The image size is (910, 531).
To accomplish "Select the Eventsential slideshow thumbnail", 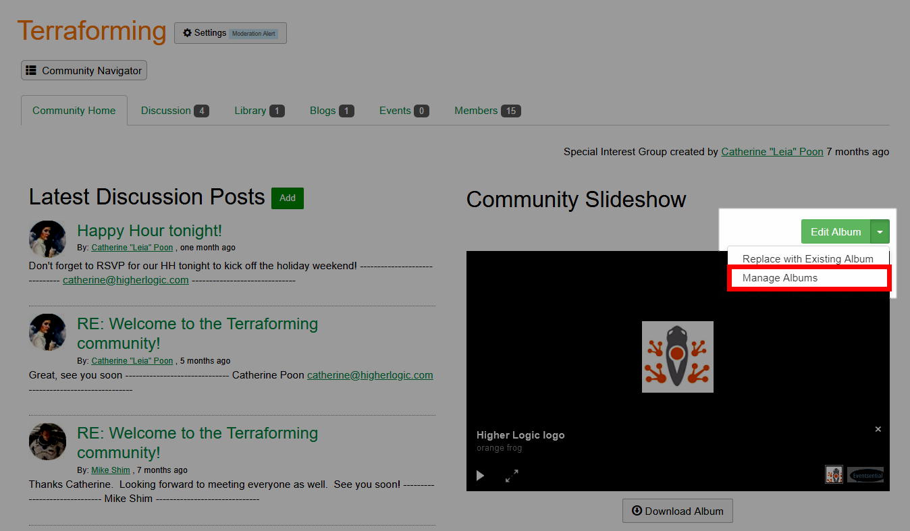I will pos(865,474).
